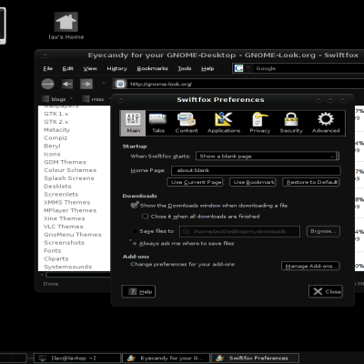This screenshot has height=364, width=364.
Task: Click URL address bar in browser
Action: pyautogui.click(x=238, y=84)
